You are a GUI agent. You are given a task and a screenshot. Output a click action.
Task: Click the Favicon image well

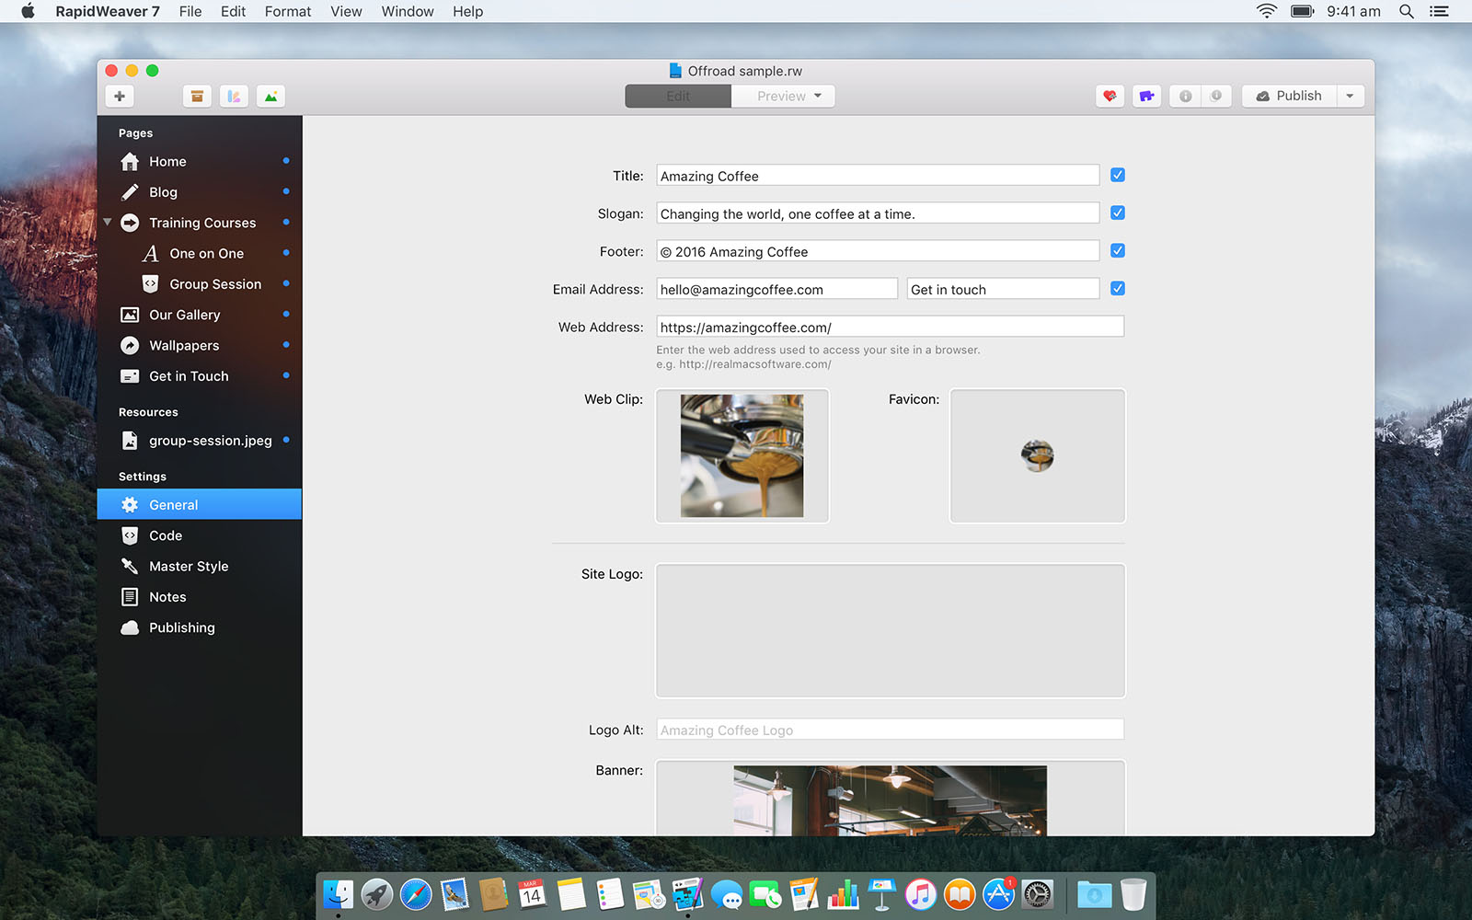(1038, 455)
